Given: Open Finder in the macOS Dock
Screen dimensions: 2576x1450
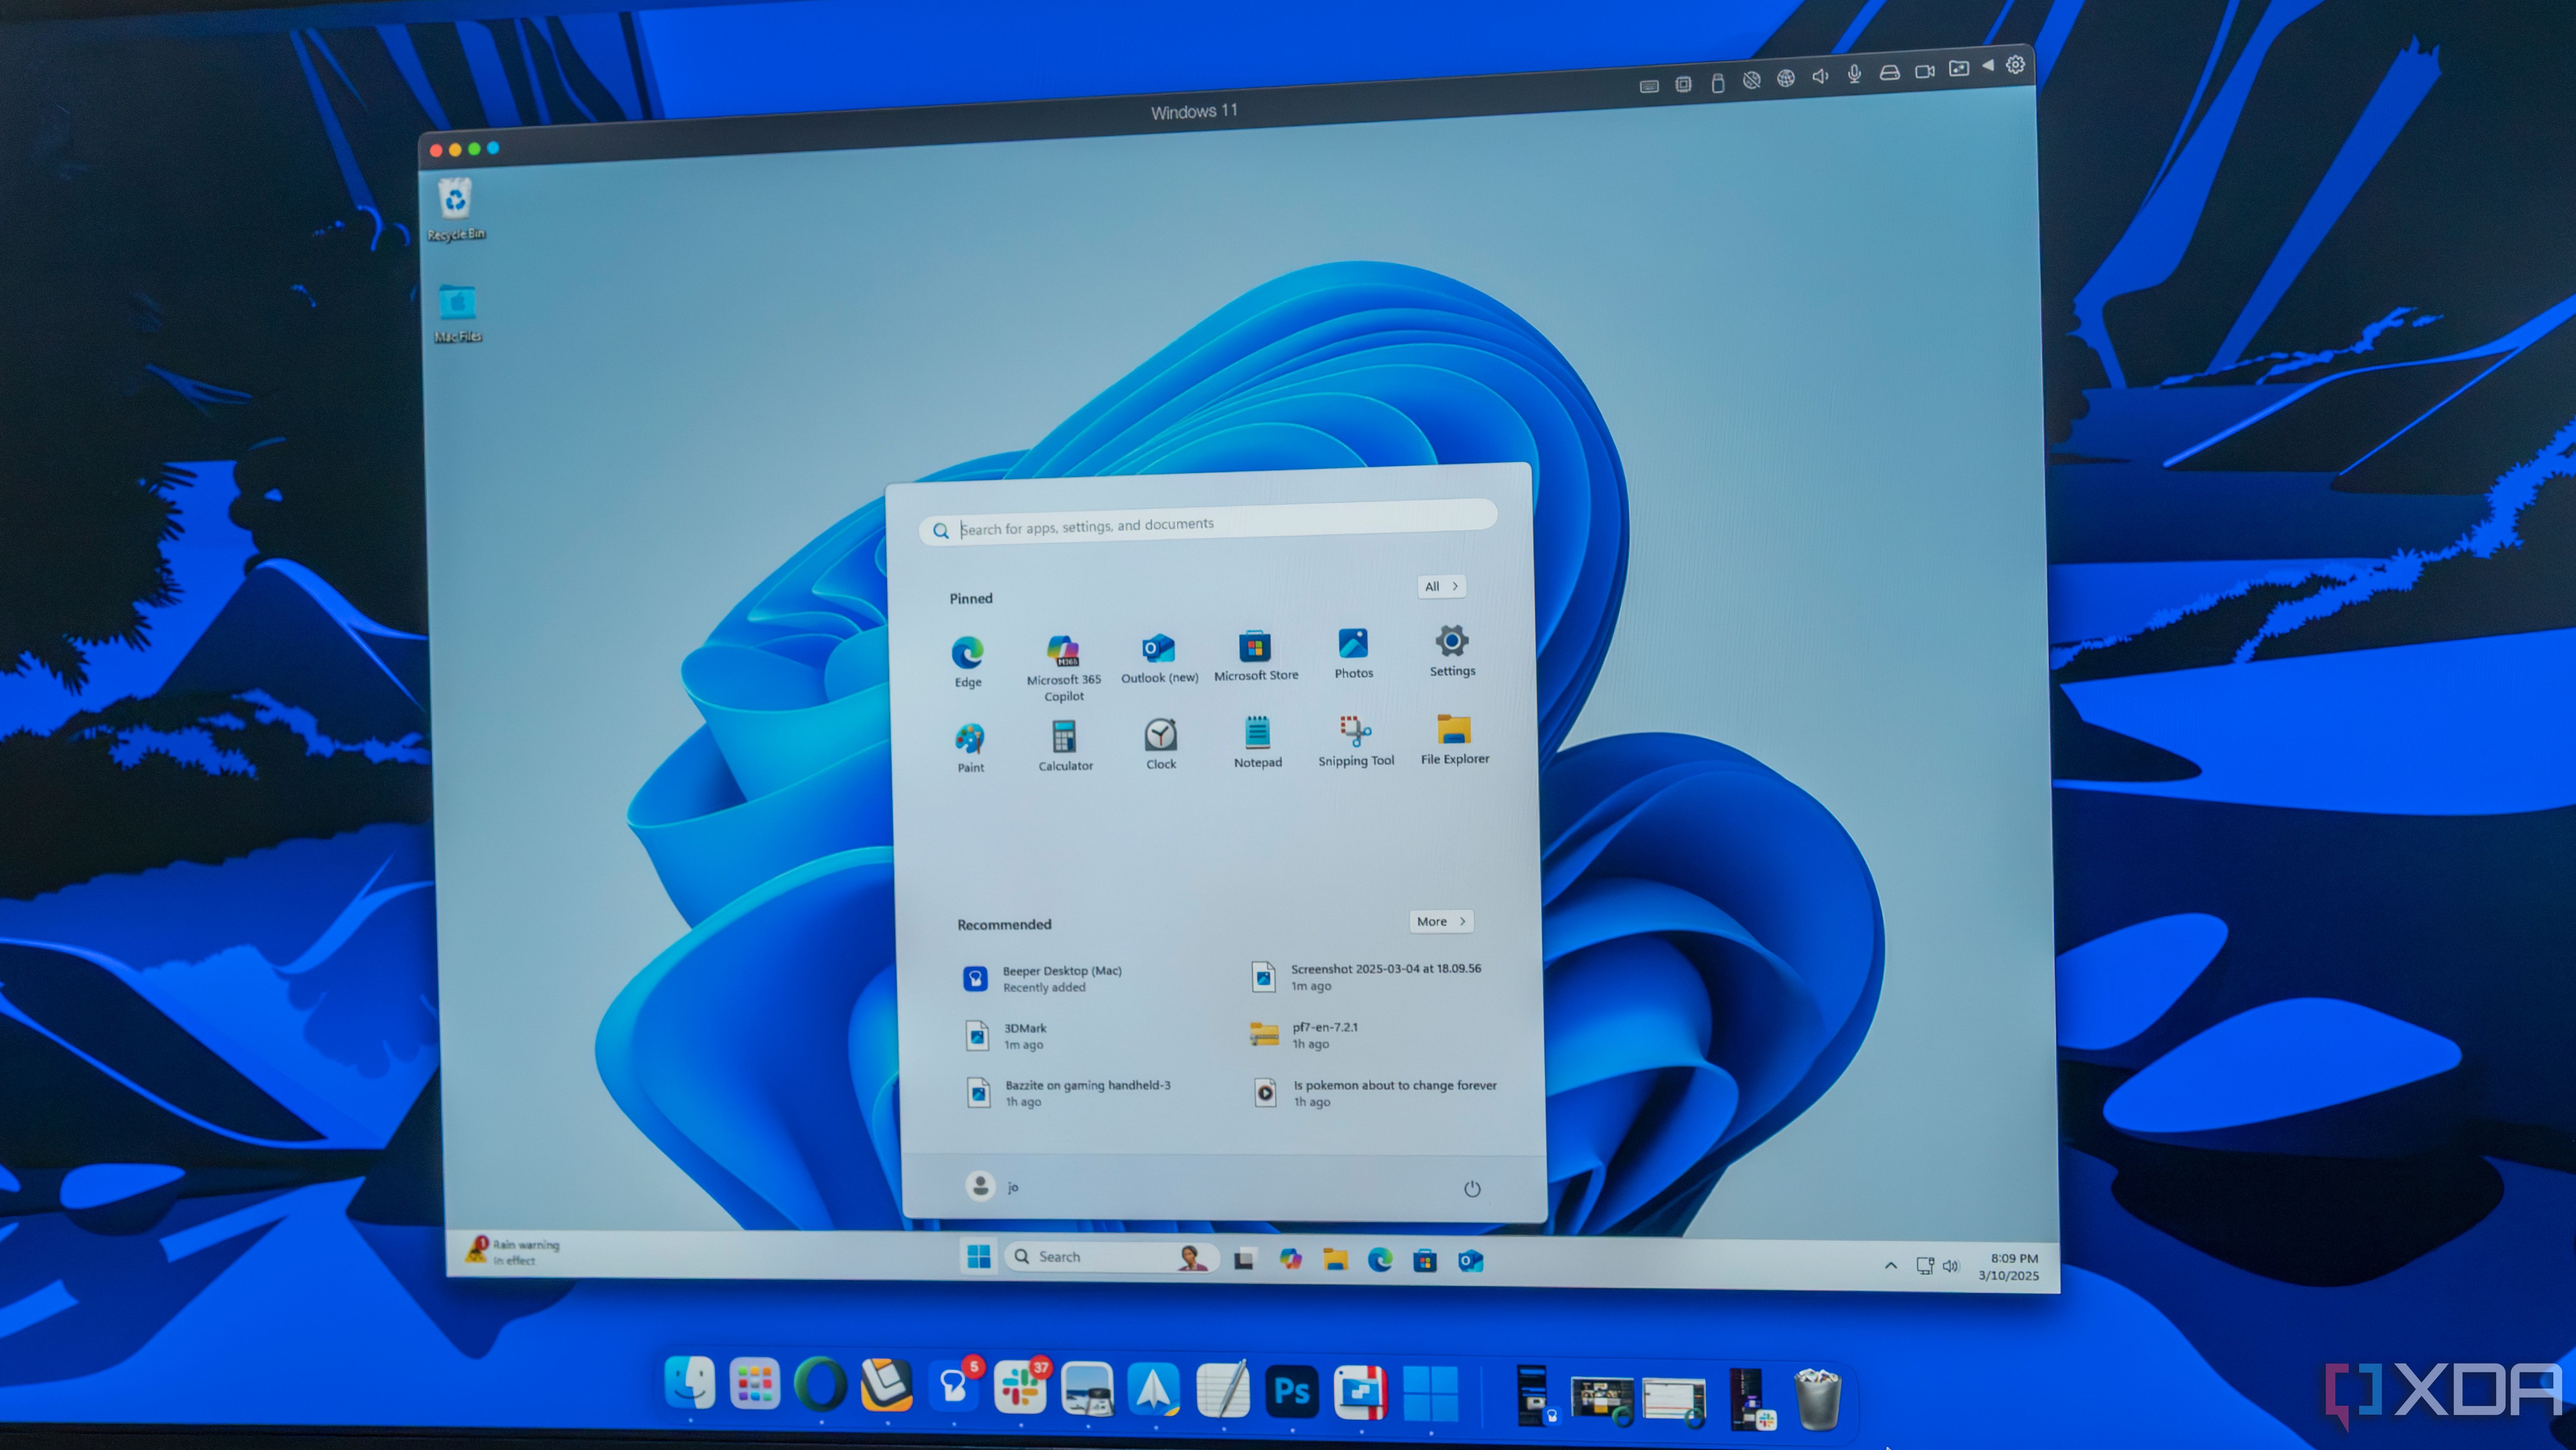Looking at the screenshot, I should tap(689, 1384).
